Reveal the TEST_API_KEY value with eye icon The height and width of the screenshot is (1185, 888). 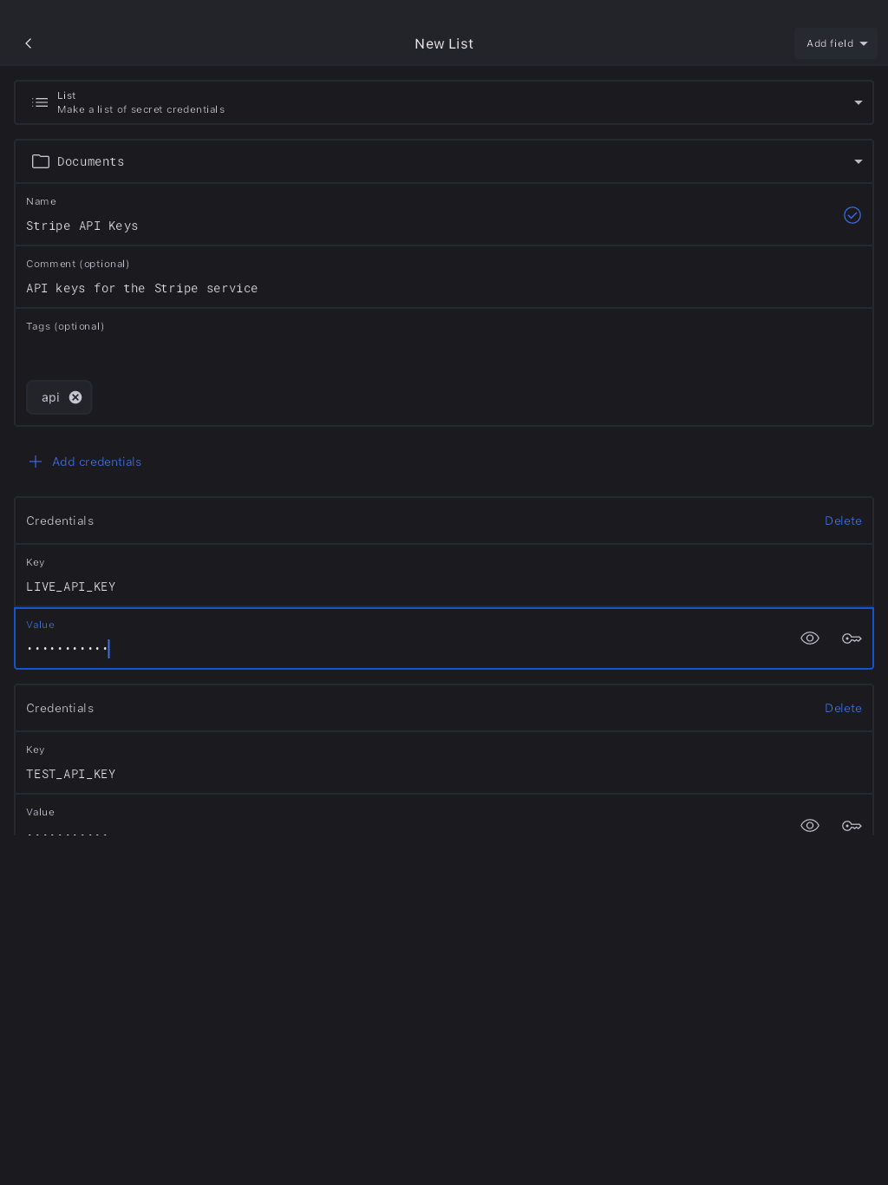point(809,825)
